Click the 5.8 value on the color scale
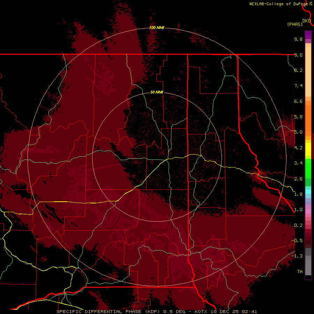 pyautogui.click(x=298, y=117)
